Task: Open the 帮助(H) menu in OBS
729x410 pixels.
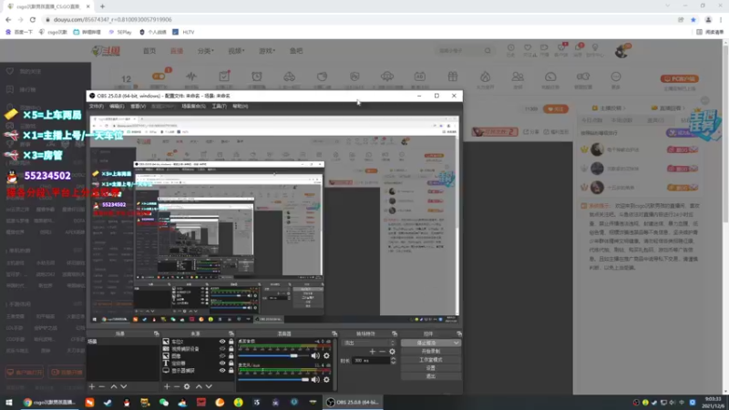Action: [241, 107]
